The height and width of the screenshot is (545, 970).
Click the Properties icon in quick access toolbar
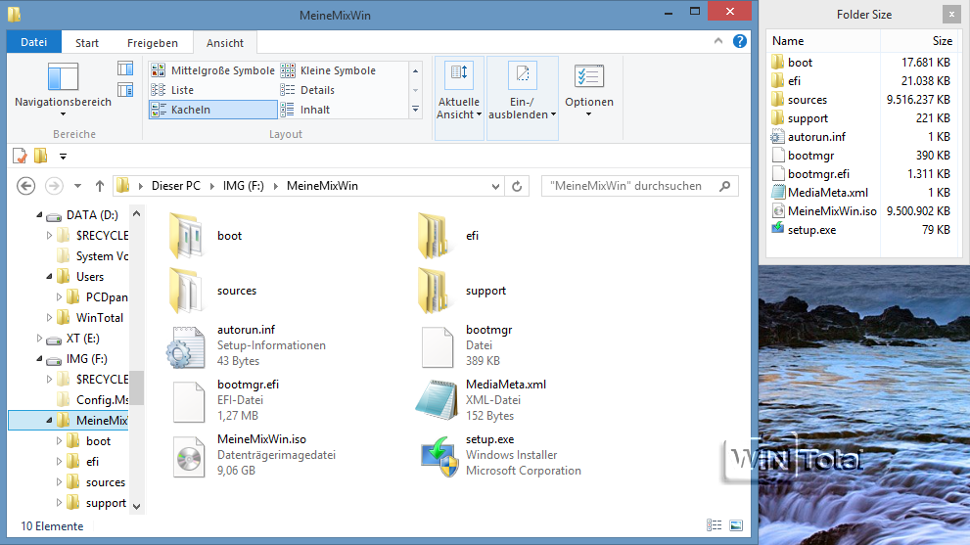20,156
